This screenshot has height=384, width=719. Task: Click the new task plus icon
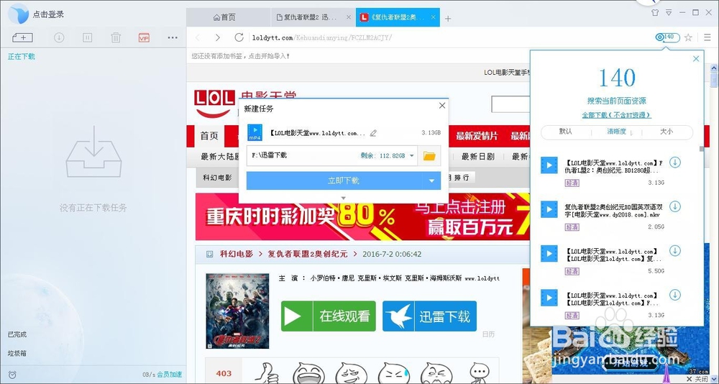pos(23,37)
